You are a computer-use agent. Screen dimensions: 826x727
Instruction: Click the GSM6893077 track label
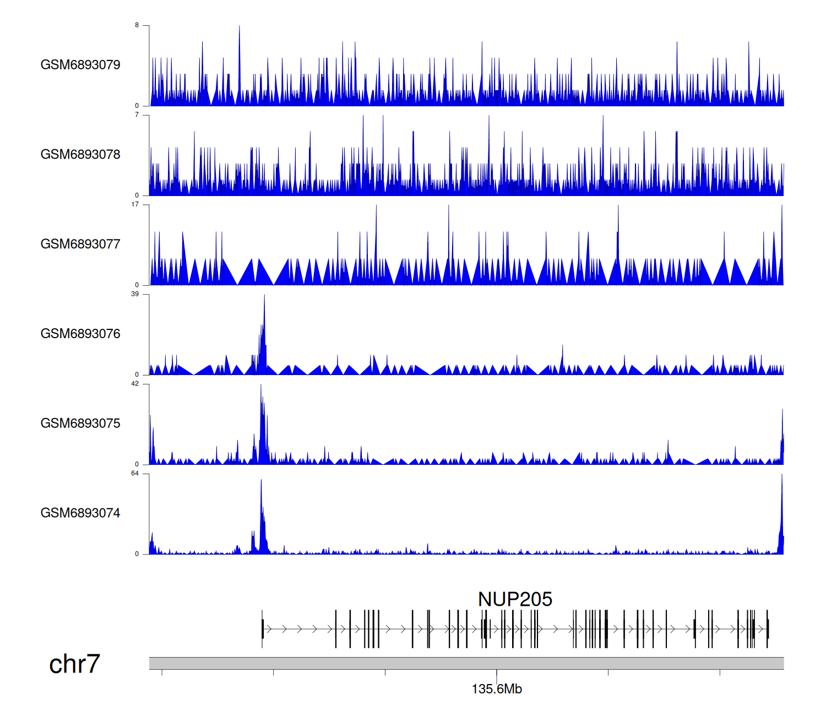click(x=80, y=245)
